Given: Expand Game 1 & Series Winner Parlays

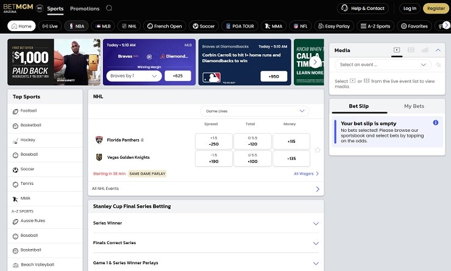Looking at the screenshot, I should 206,263.
